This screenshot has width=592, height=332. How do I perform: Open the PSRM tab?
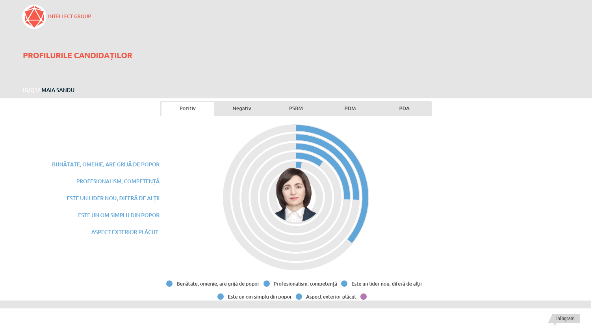(296, 109)
